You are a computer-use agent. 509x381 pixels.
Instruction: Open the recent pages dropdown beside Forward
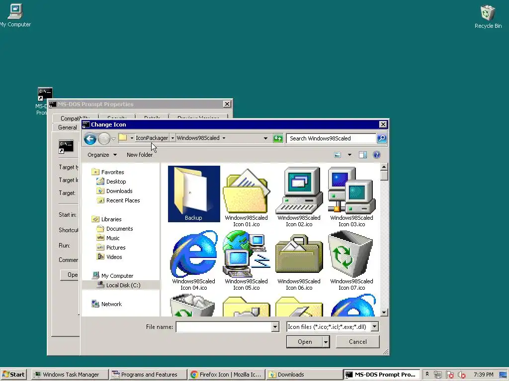click(x=114, y=139)
